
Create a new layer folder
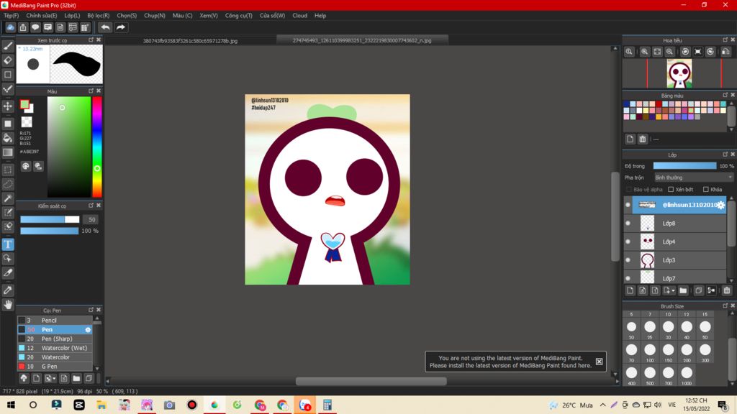(683, 290)
